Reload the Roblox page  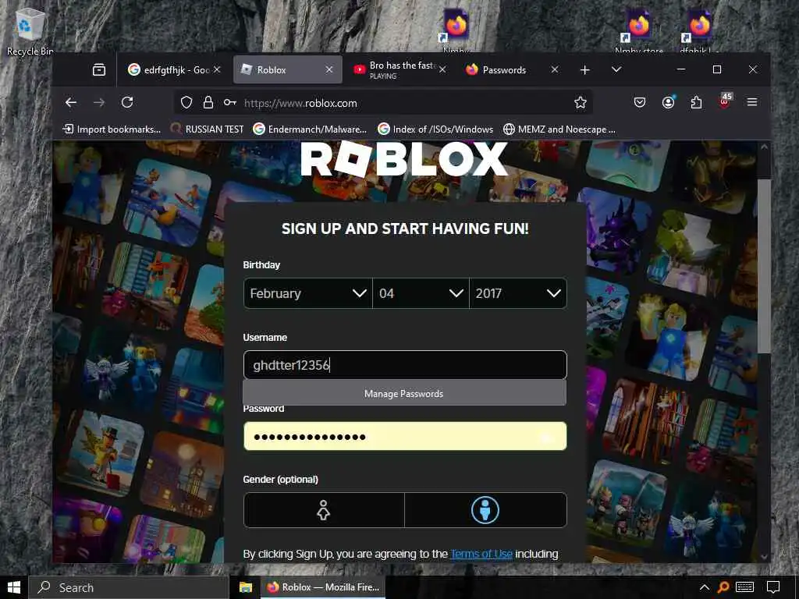pyautogui.click(x=127, y=102)
